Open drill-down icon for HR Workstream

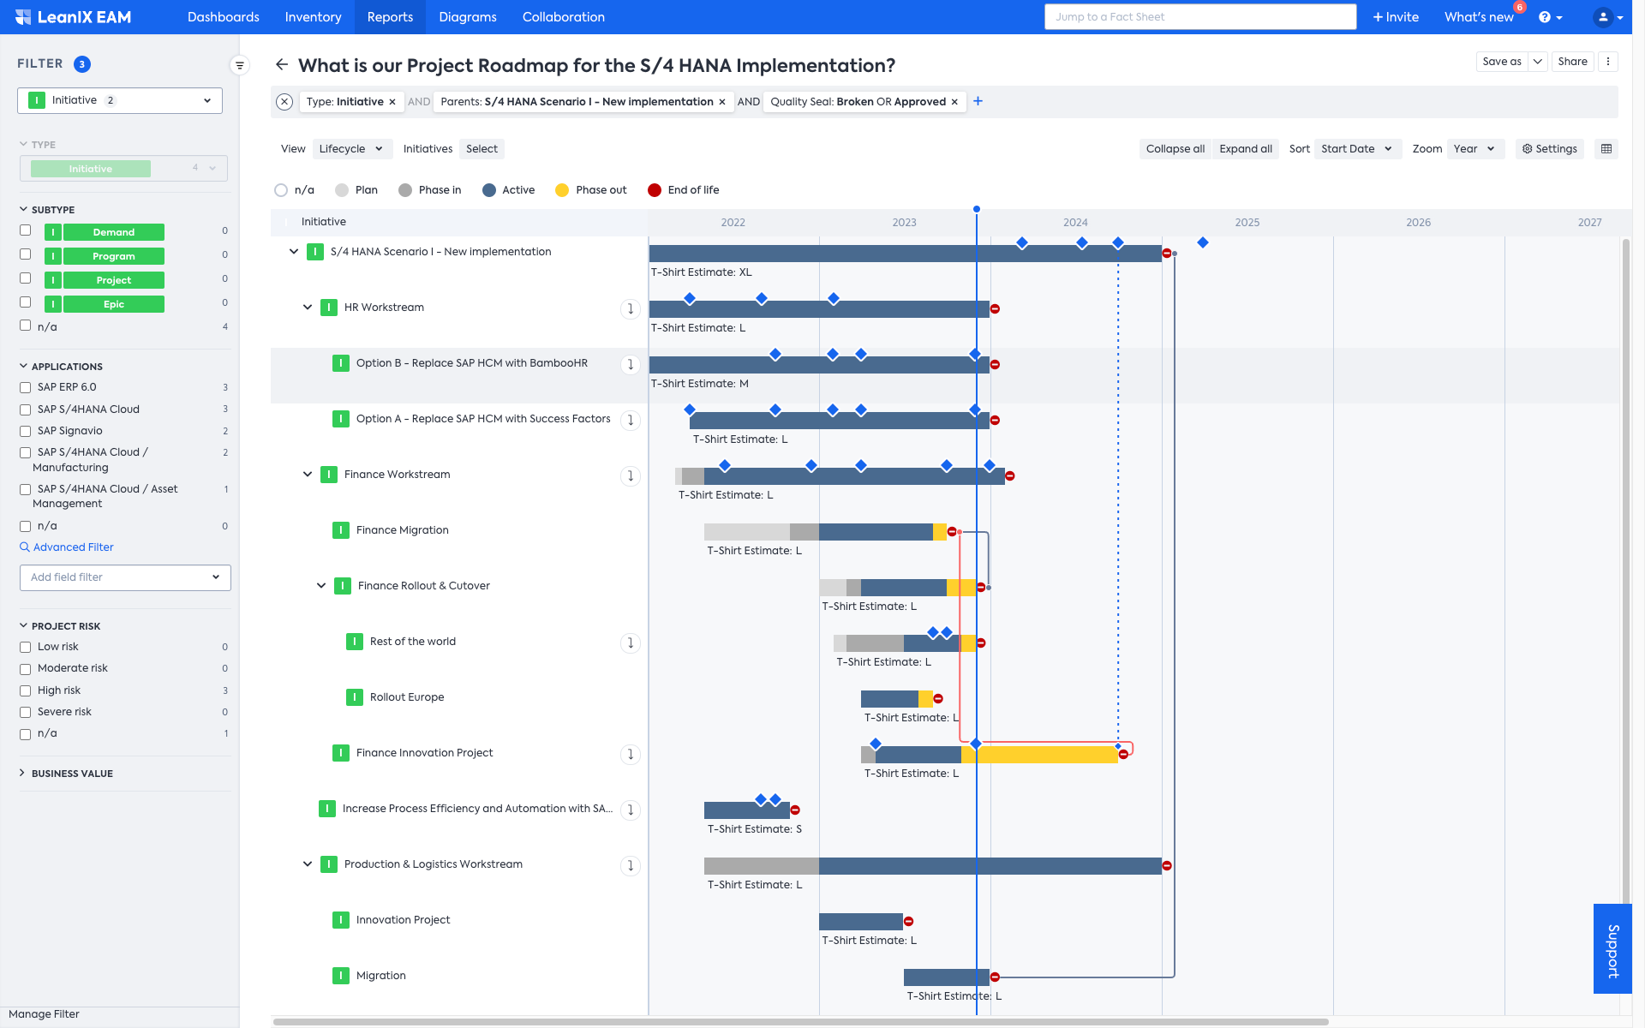click(x=631, y=308)
